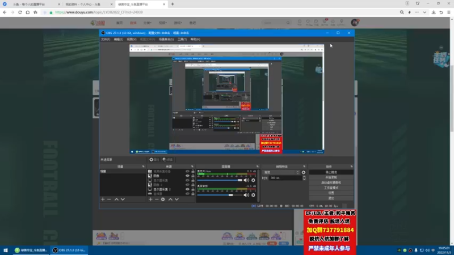Screen dimensions: 454x255
Task: Click the browser reload icon
Action: click(x=20, y=12)
